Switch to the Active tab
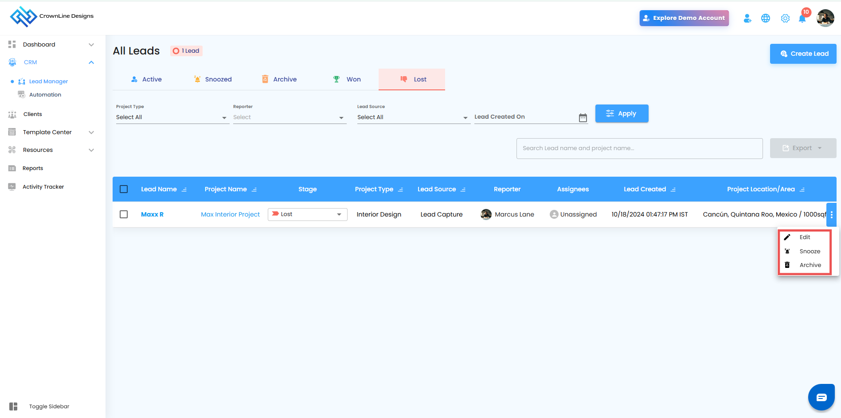 (146, 79)
